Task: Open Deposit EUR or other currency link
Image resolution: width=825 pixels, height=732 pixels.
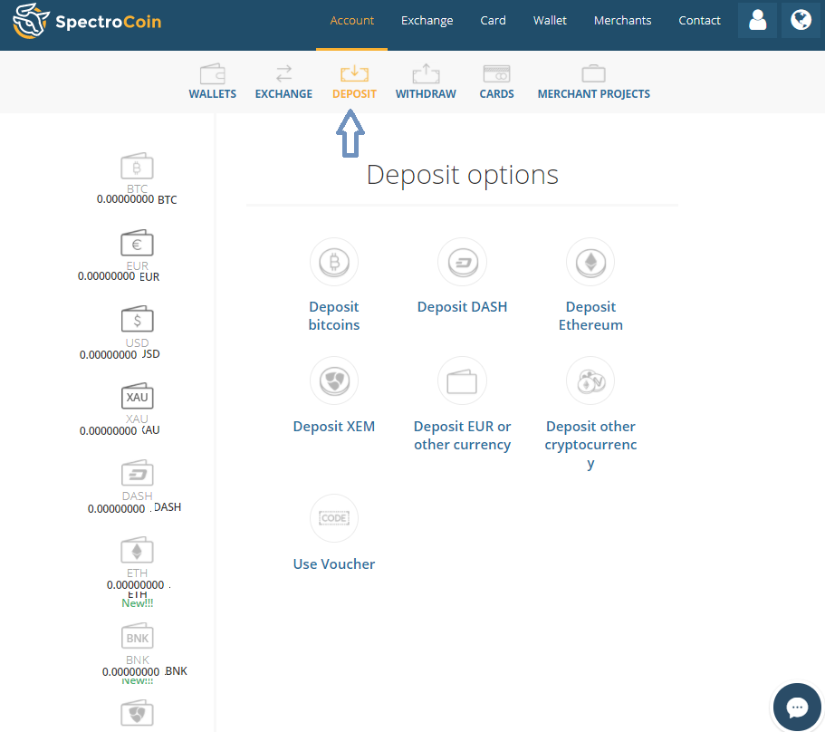Action: [x=463, y=435]
